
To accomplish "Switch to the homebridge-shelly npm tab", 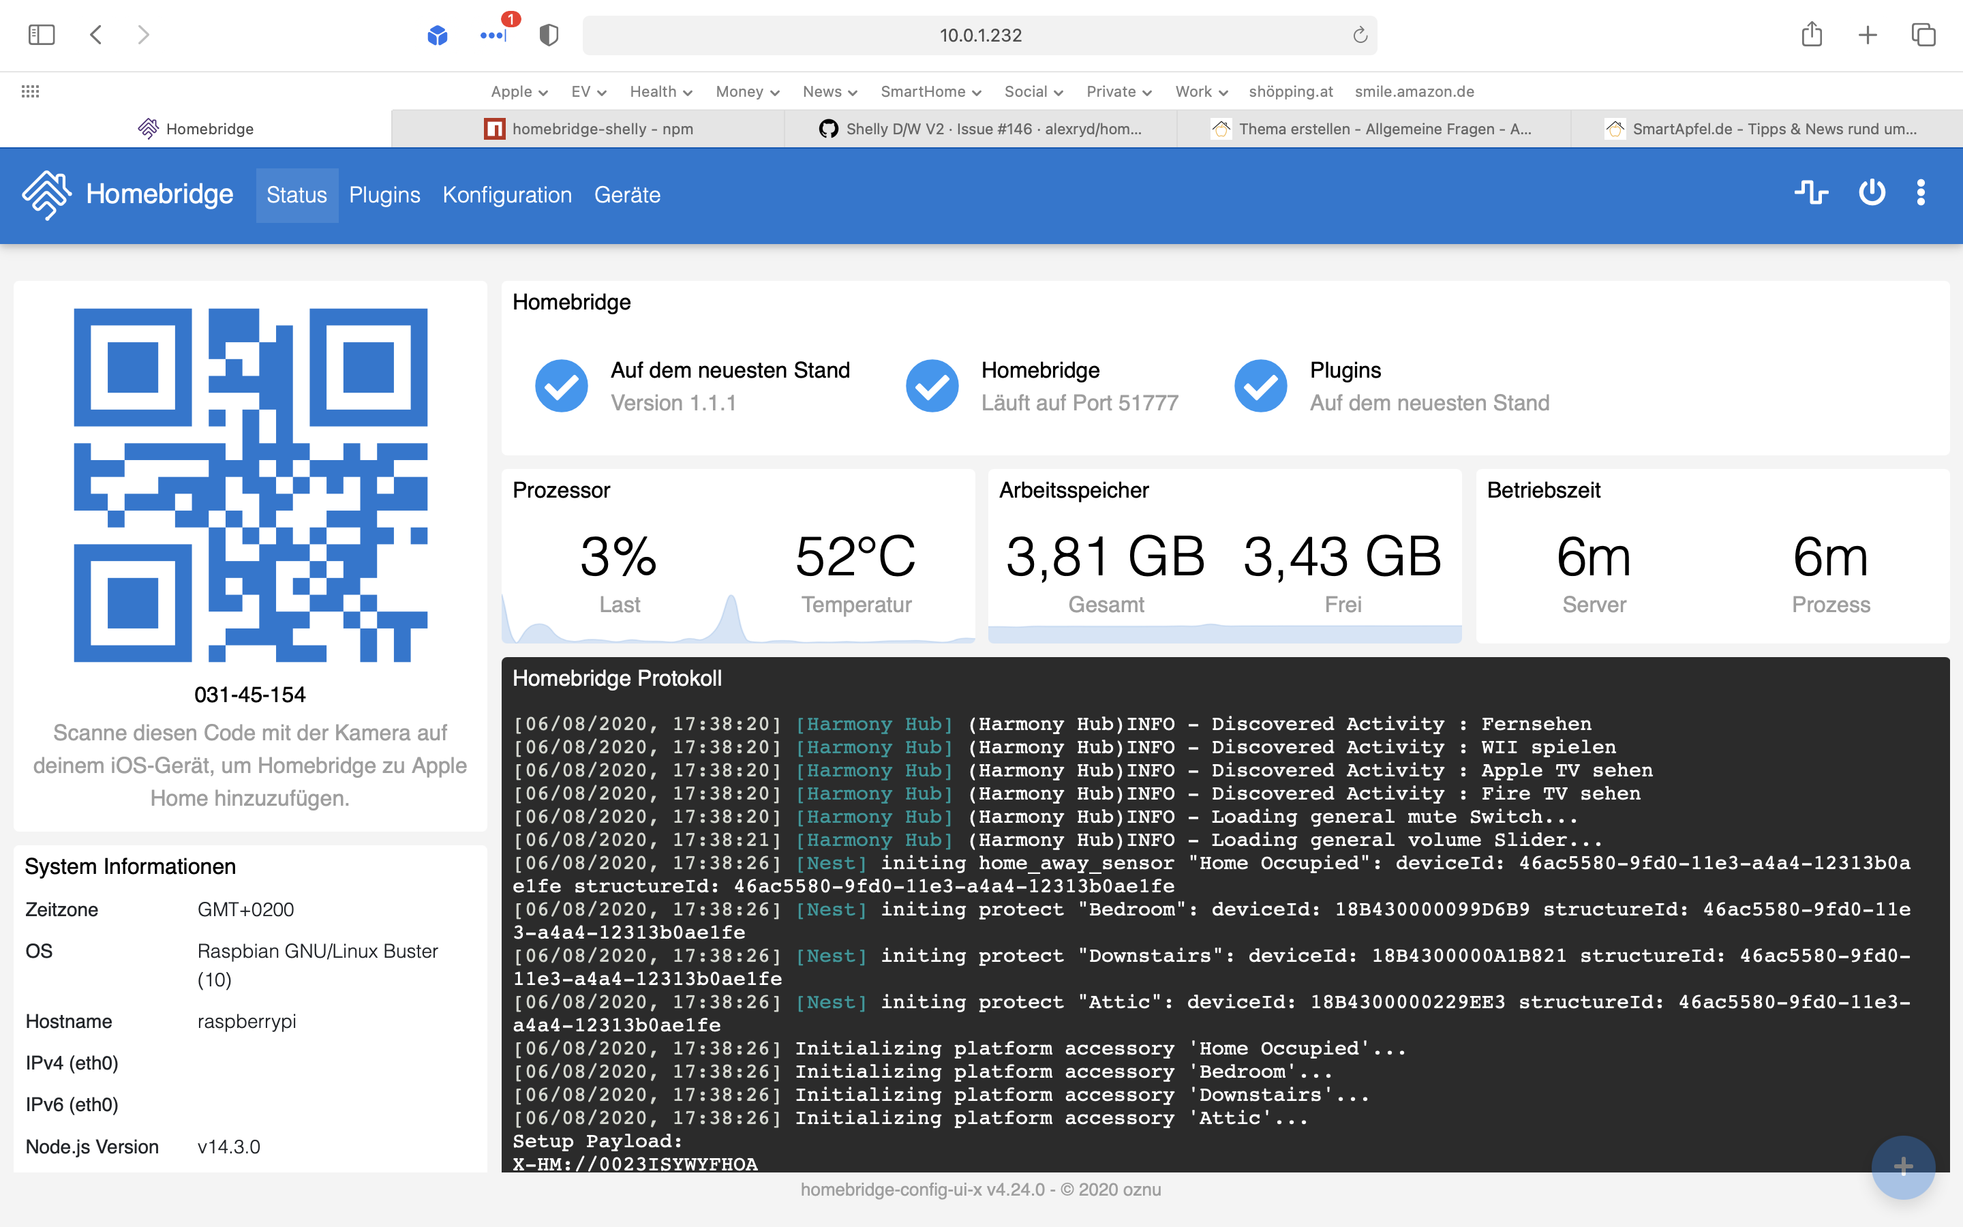I will coord(588,129).
